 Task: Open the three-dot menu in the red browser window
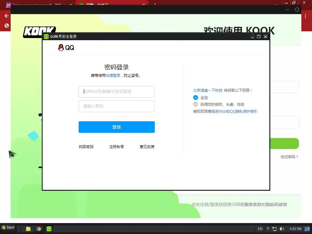(305, 16)
